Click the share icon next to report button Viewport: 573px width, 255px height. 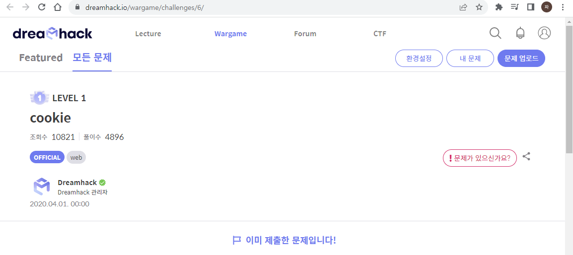tap(526, 157)
